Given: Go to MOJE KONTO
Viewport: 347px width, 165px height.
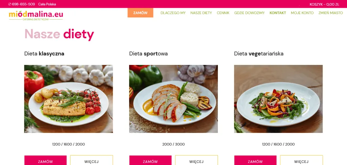Looking at the screenshot, I should [x=302, y=13].
